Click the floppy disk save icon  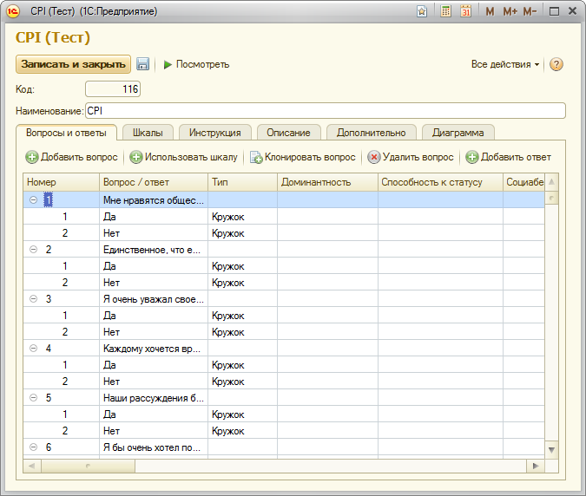(143, 64)
